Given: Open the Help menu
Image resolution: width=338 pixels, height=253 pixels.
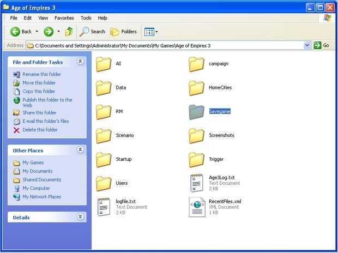Looking at the screenshot, I should [x=102, y=18].
